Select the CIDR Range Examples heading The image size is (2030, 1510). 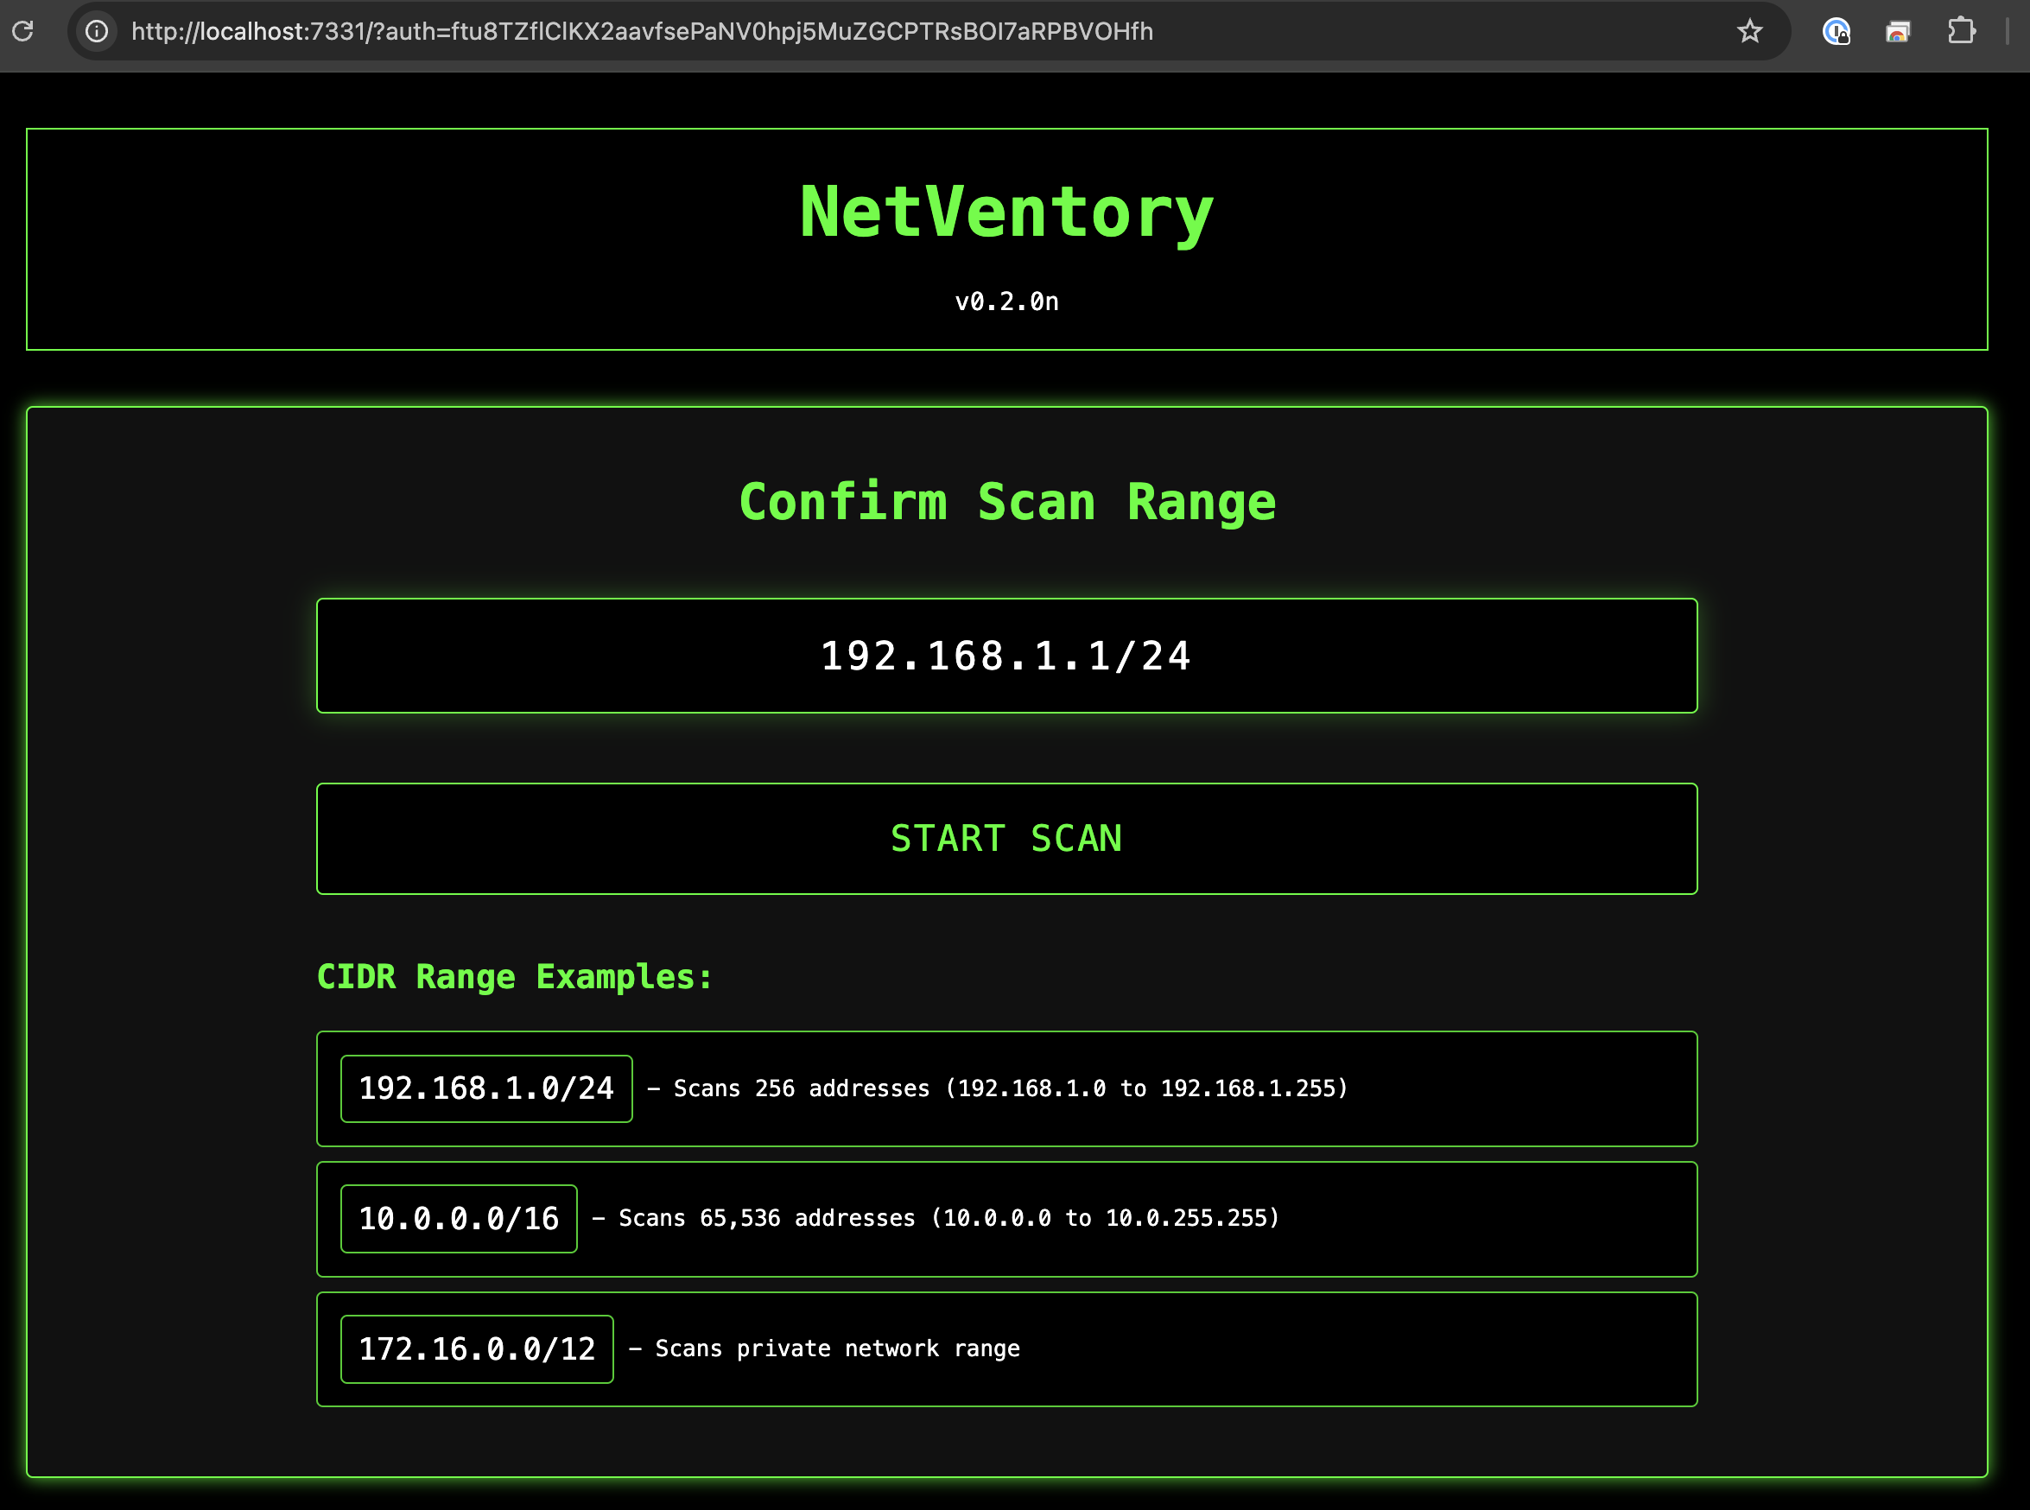click(515, 977)
